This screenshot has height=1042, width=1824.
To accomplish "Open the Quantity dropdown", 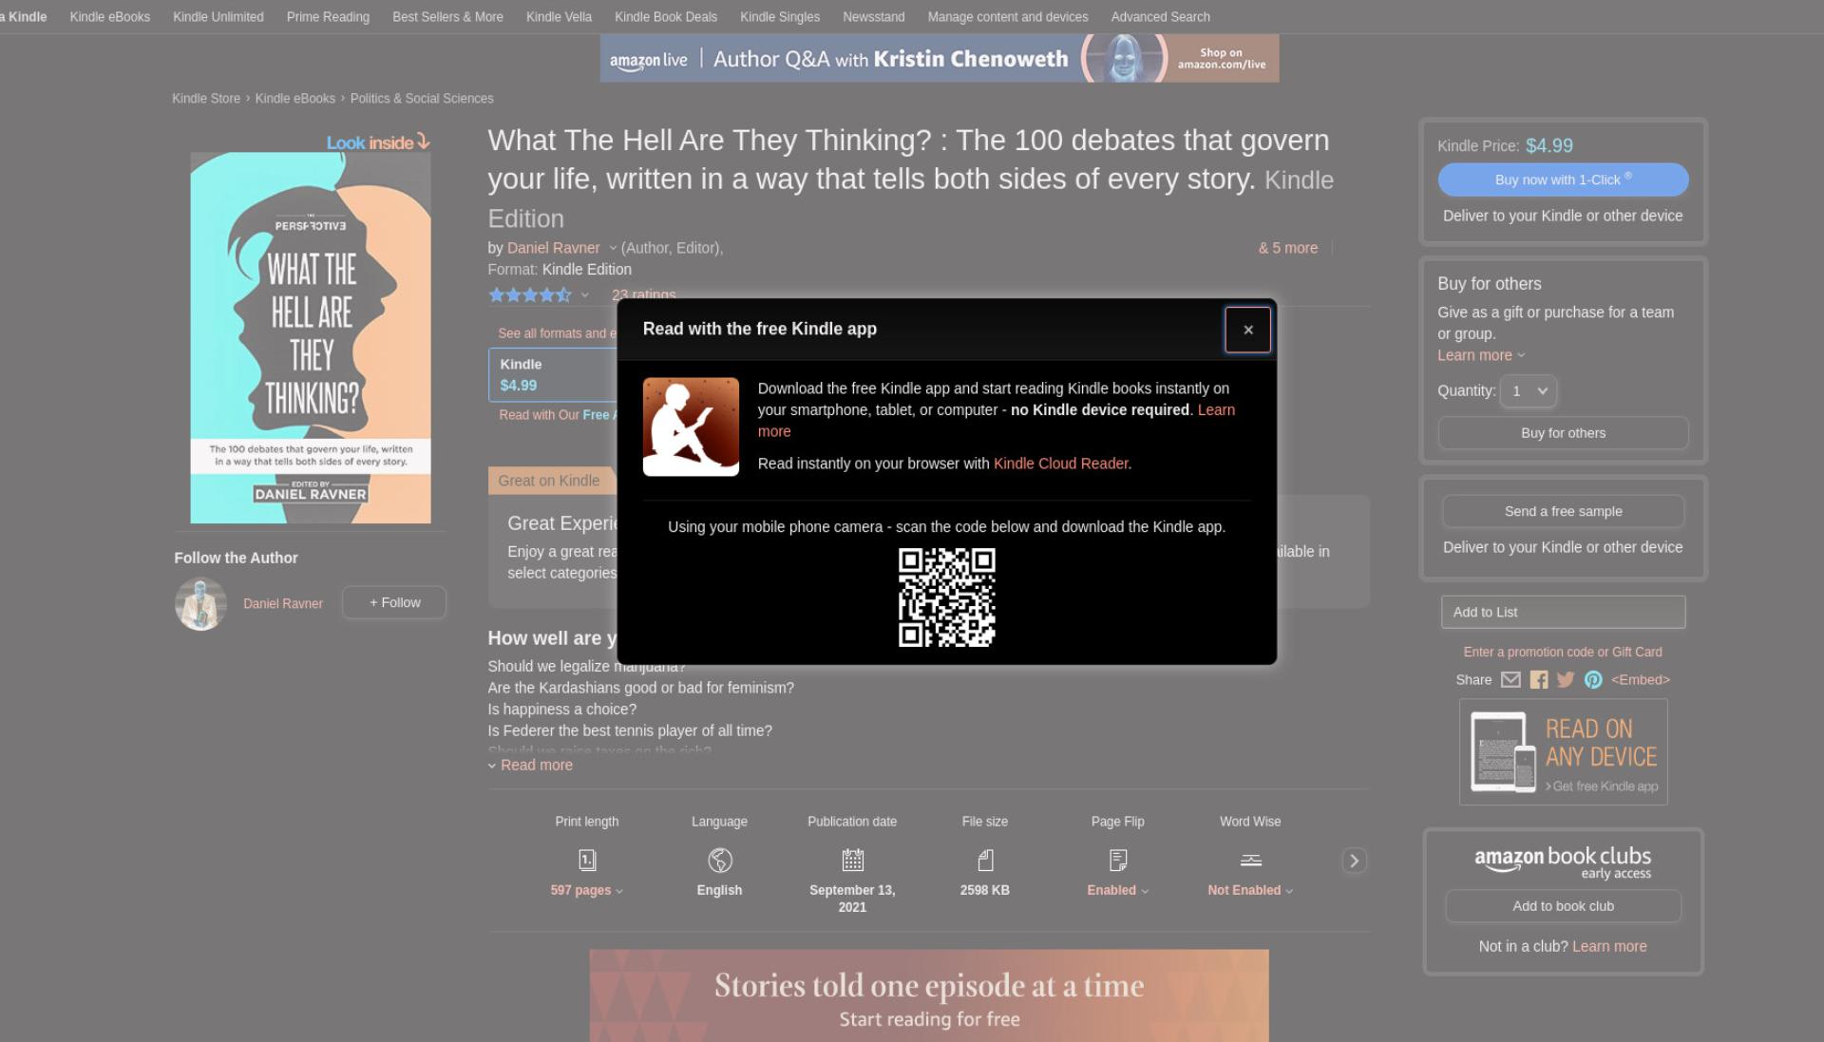I will click(x=1529, y=390).
